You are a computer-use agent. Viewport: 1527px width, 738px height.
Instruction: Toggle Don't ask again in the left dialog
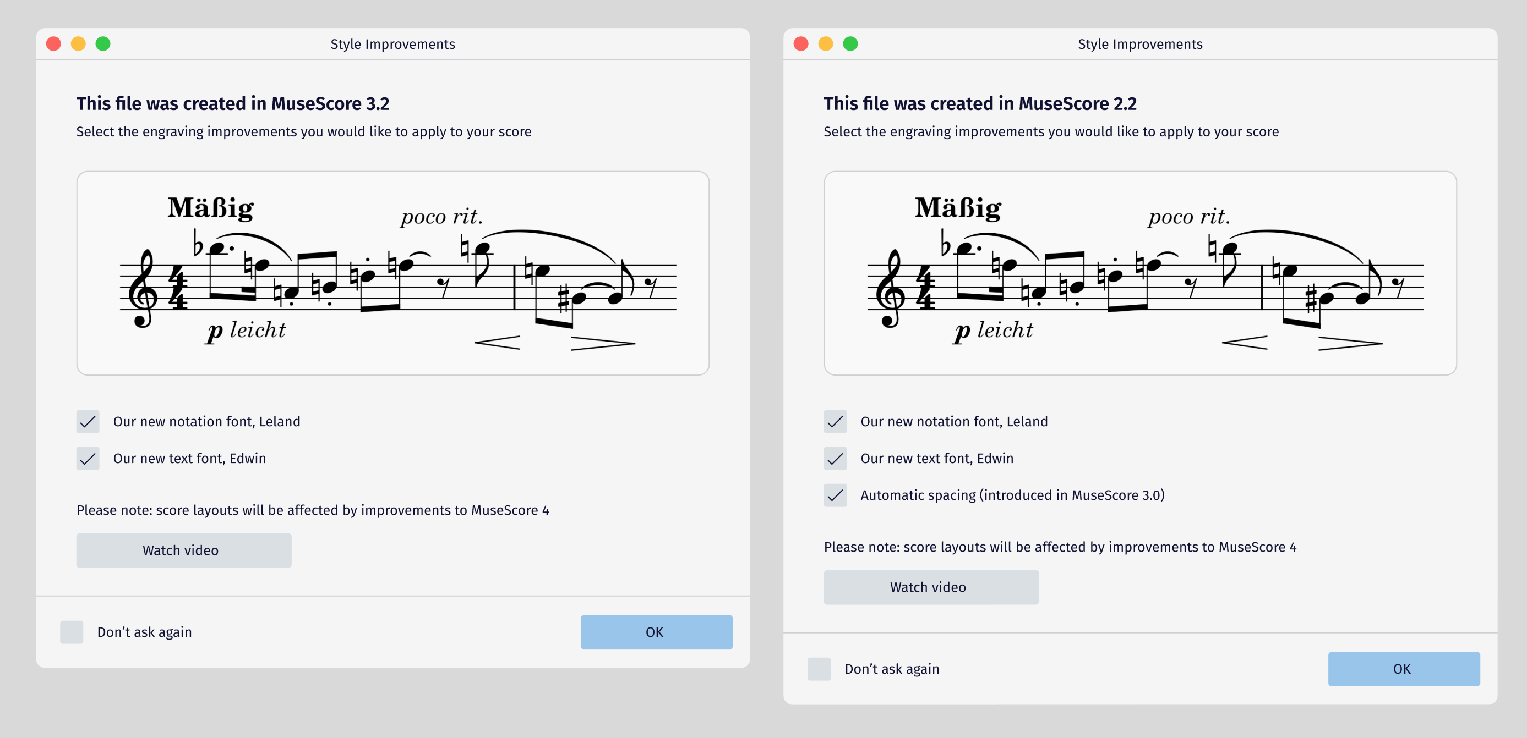point(71,632)
